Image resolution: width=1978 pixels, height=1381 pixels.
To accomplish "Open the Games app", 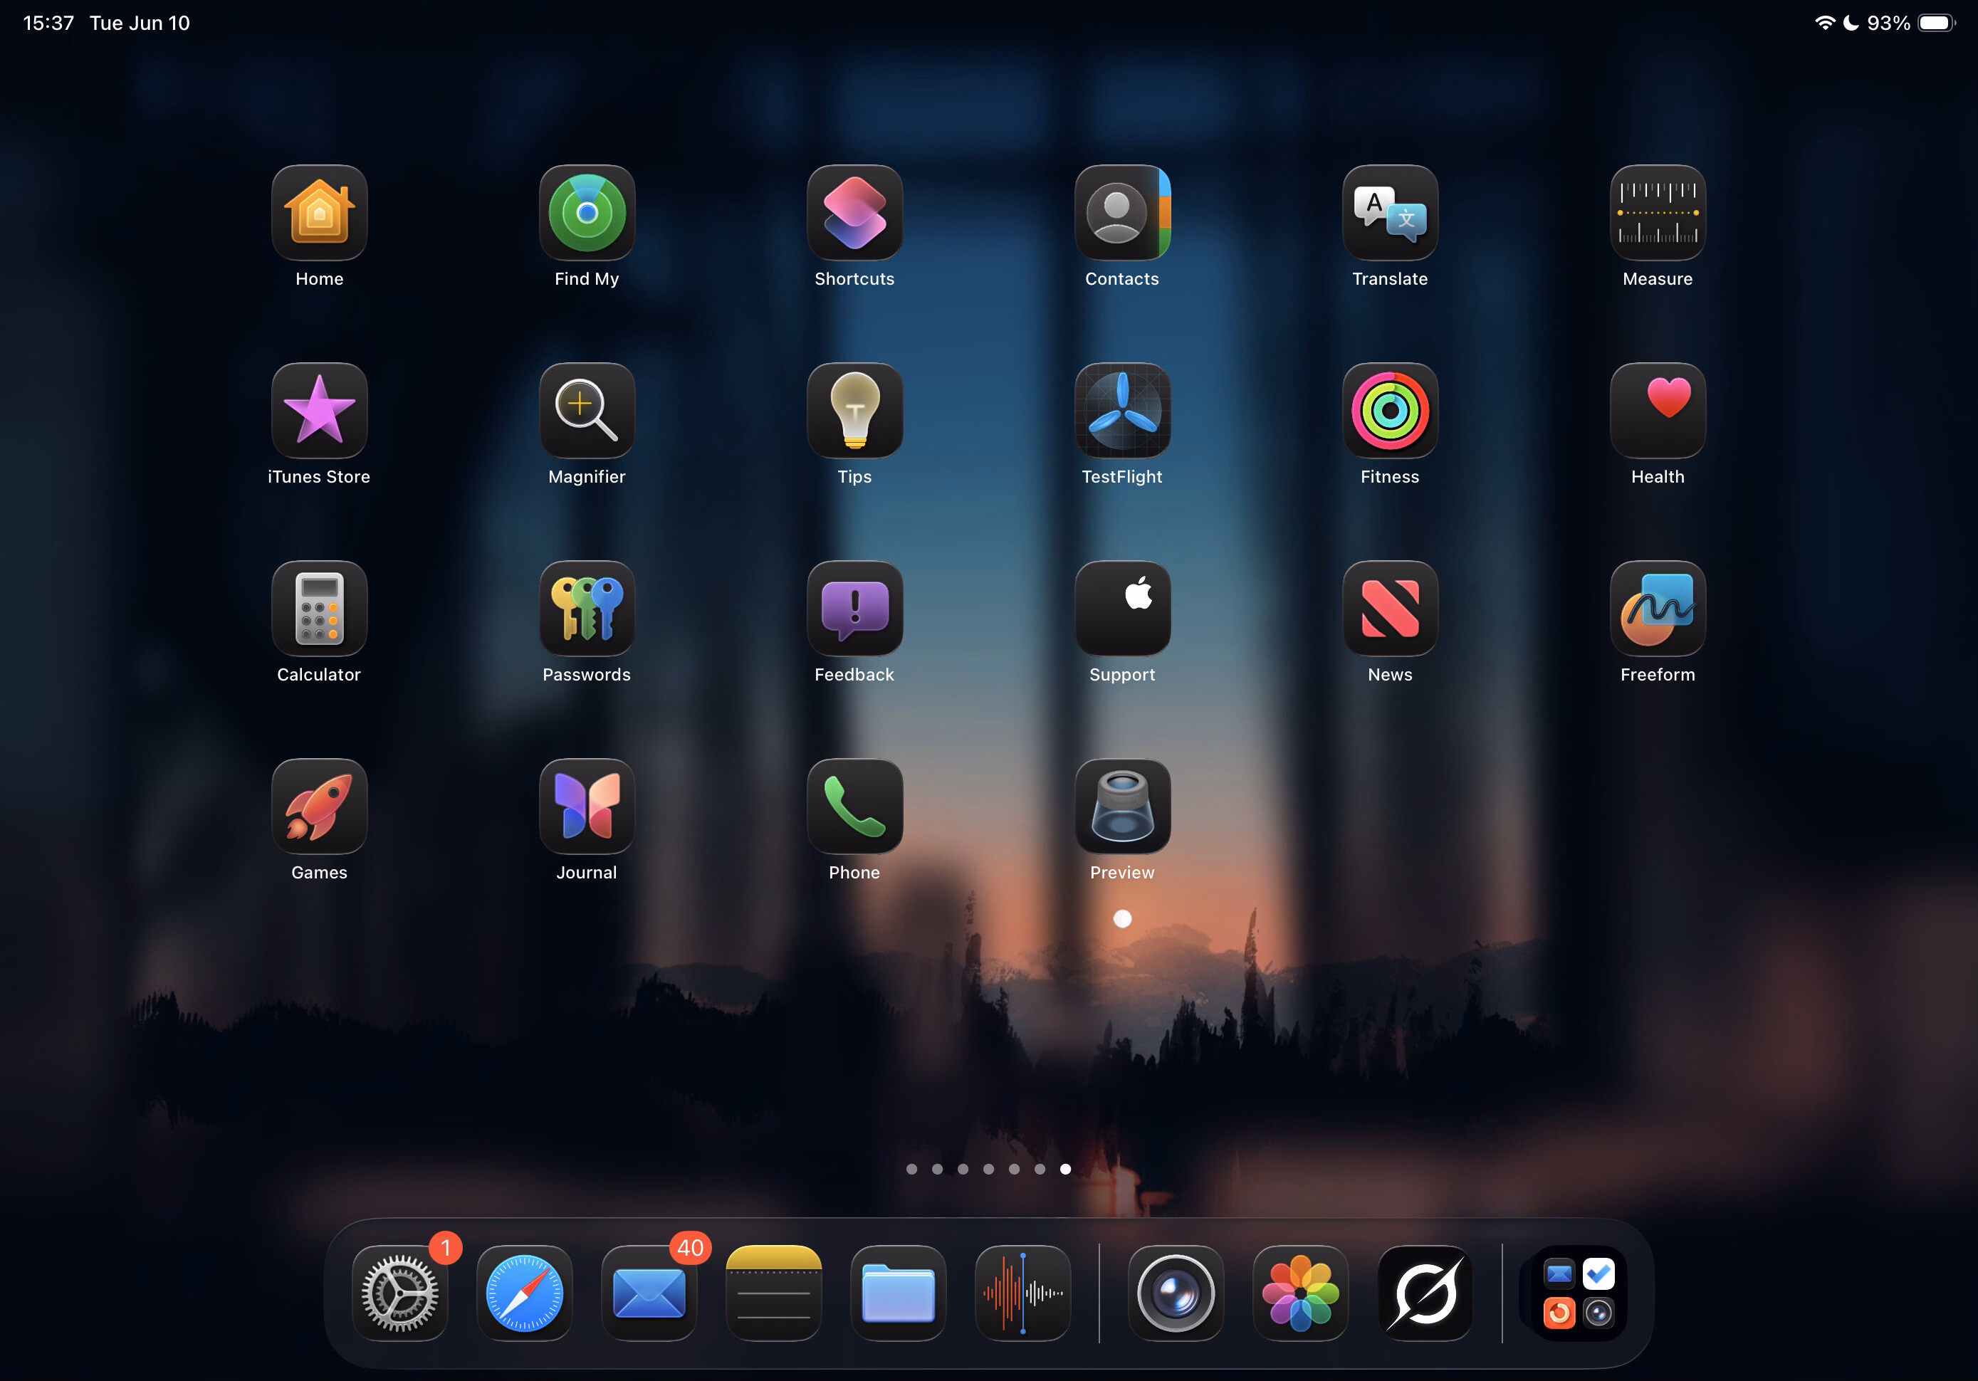I will point(320,807).
